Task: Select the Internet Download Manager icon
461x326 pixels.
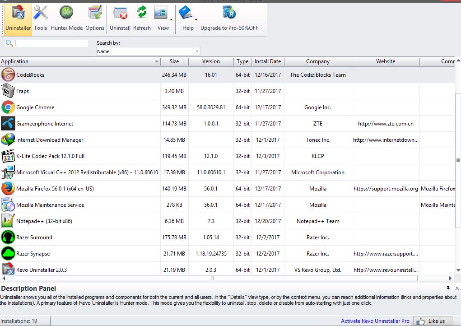Action: point(8,140)
